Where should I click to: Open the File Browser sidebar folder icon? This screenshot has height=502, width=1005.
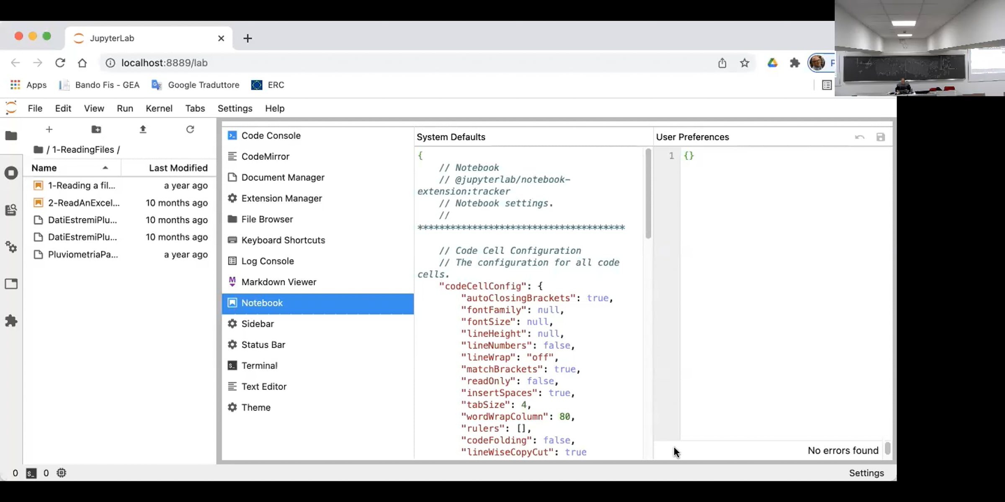tap(11, 136)
